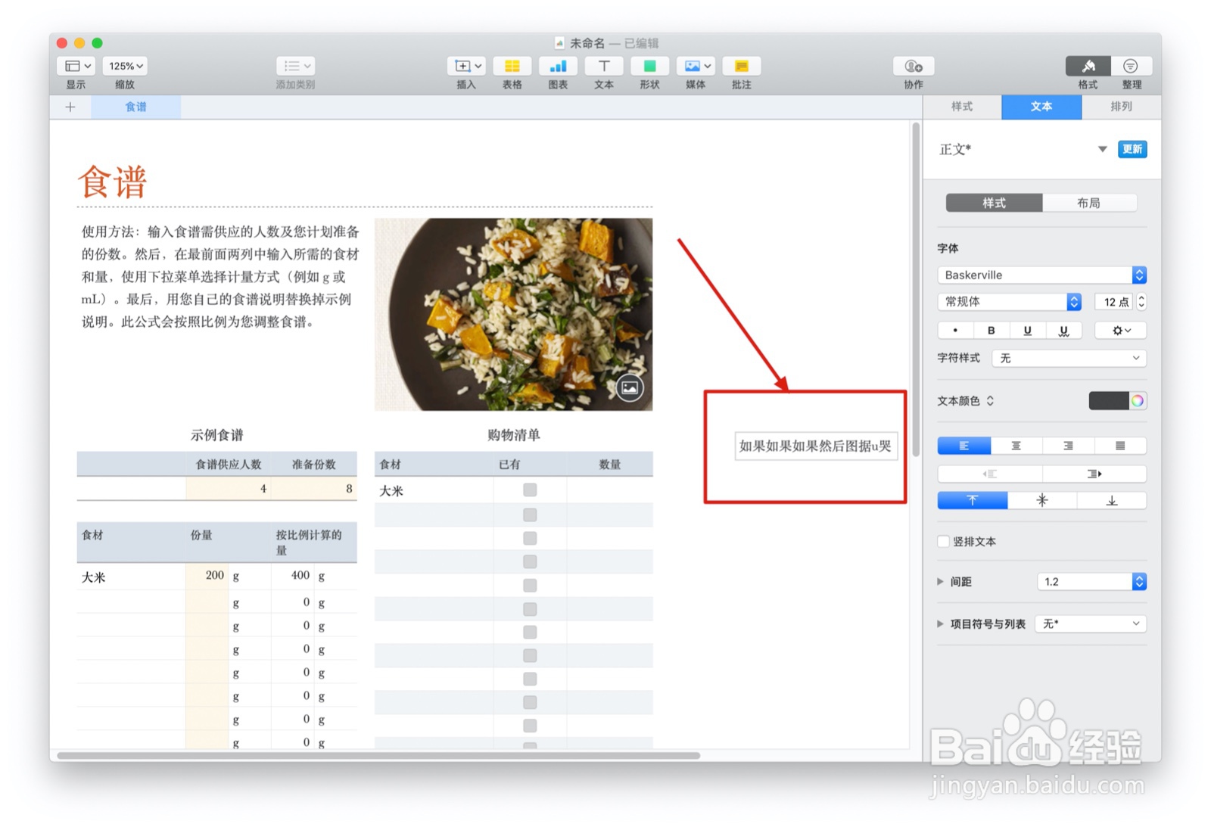Insert a text box via 文本 icon
1211x827 pixels.
[603, 67]
